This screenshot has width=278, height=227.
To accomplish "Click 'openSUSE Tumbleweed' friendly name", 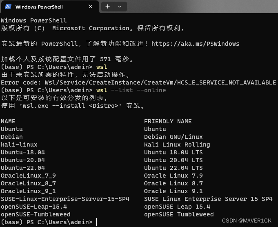I will point(179,214).
